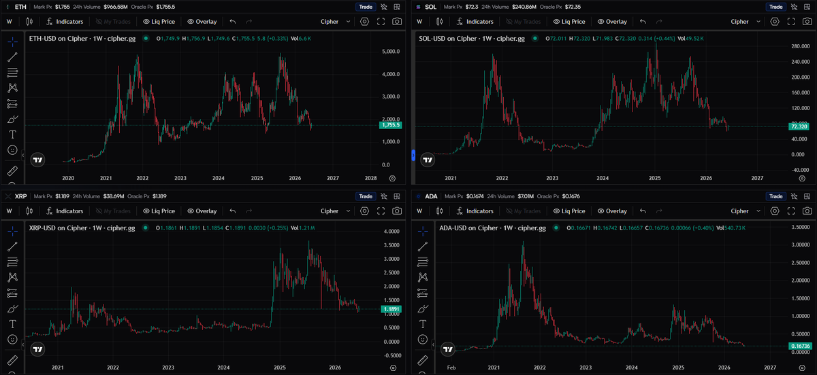This screenshot has height=375, width=817.
Task: Click the Trade button for SOL
Action: (776, 7)
